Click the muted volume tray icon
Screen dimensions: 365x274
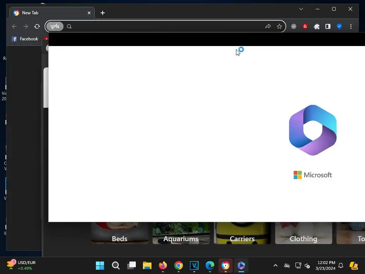[x=307, y=265]
